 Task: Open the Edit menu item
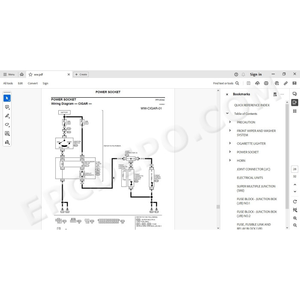click(20, 83)
